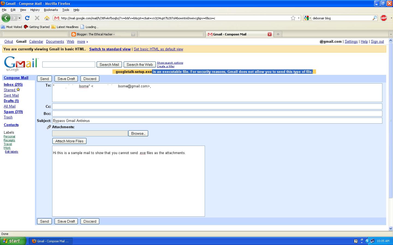Switch to the Blogger Ethical Hacker tab
Viewport: 393px width, 245px height.
101,34
